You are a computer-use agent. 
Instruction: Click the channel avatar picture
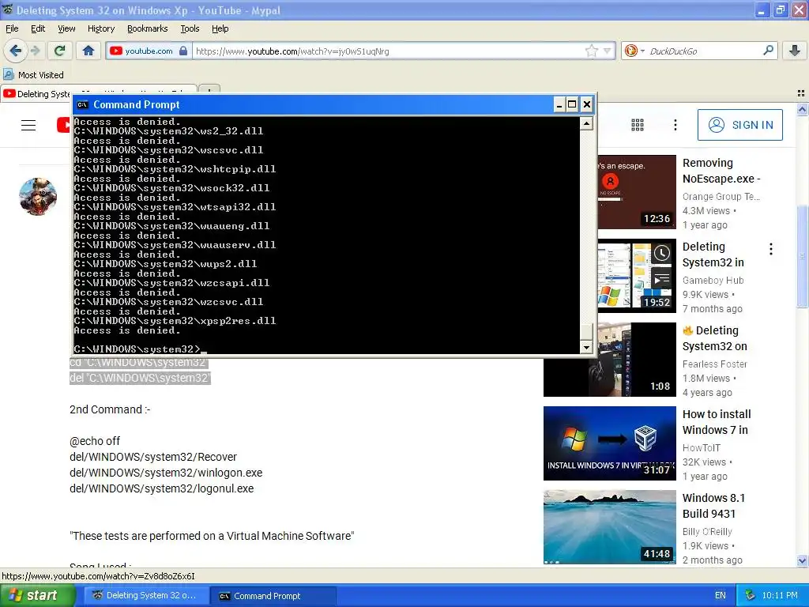38,197
